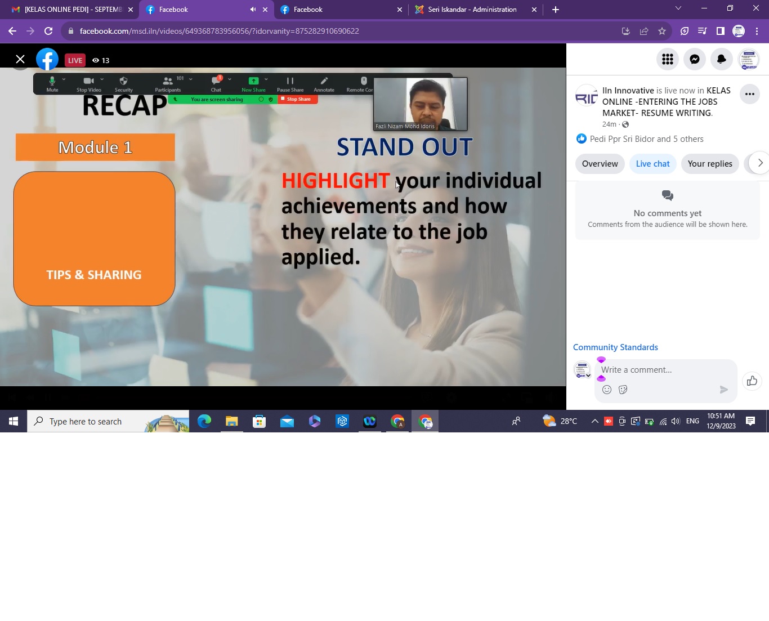Click the Facebook logo icon
This screenshot has width=769, height=621.
(x=47, y=59)
